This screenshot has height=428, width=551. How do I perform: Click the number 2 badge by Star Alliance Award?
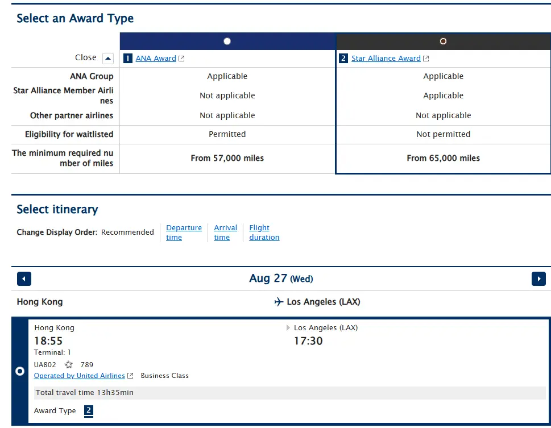(343, 59)
